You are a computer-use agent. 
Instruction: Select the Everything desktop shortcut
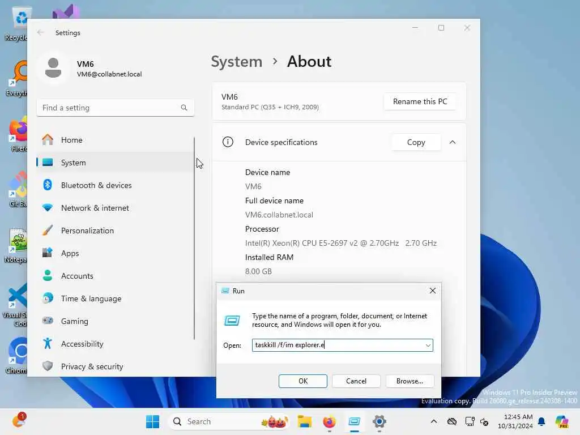(x=17, y=79)
